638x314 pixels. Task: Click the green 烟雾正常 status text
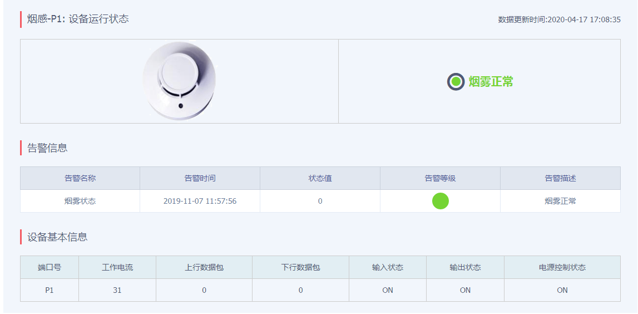click(x=491, y=82)
